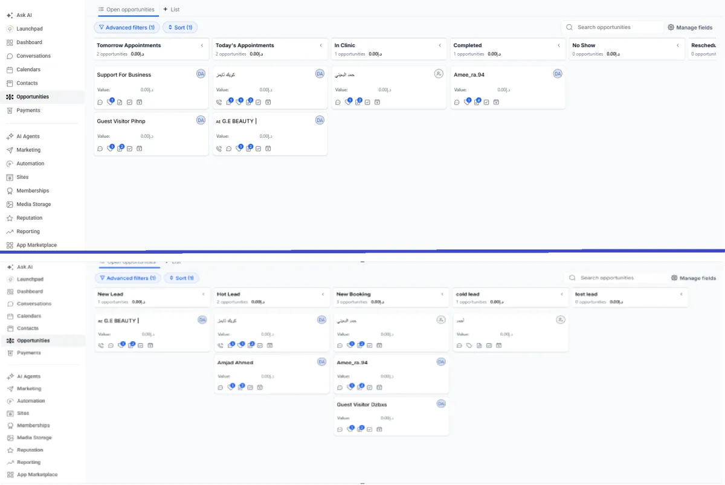The image size is (725, 485).
Task: Collapse the Today's Appointments column
Action: (321, 45)
